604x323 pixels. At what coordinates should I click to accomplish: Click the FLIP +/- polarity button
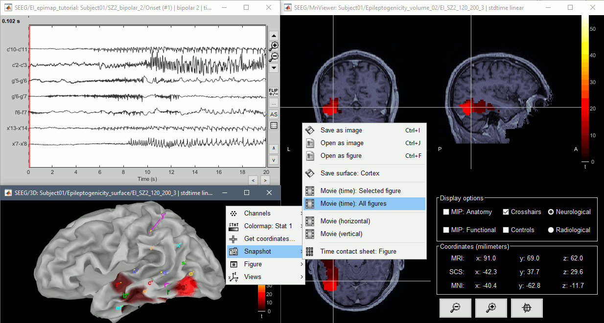tap(274, 92)
